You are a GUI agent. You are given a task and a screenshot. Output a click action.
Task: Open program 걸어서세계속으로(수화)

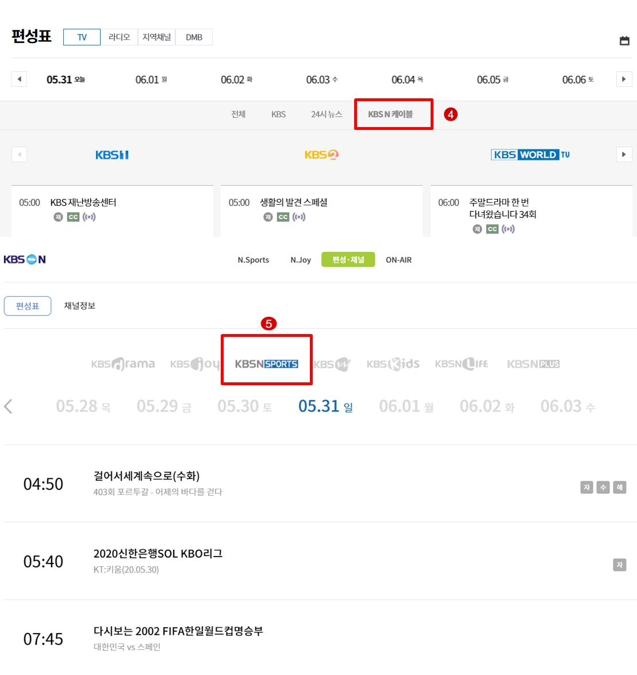147,476
